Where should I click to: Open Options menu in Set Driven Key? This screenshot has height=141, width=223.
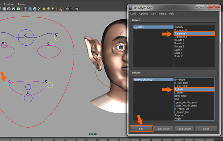(x=143, y=14)
